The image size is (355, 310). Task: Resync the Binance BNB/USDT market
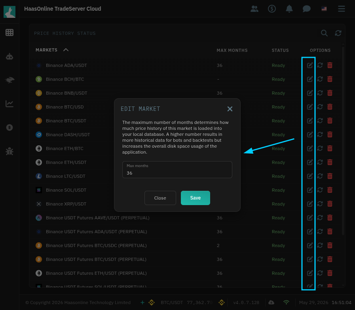[320, 93]
